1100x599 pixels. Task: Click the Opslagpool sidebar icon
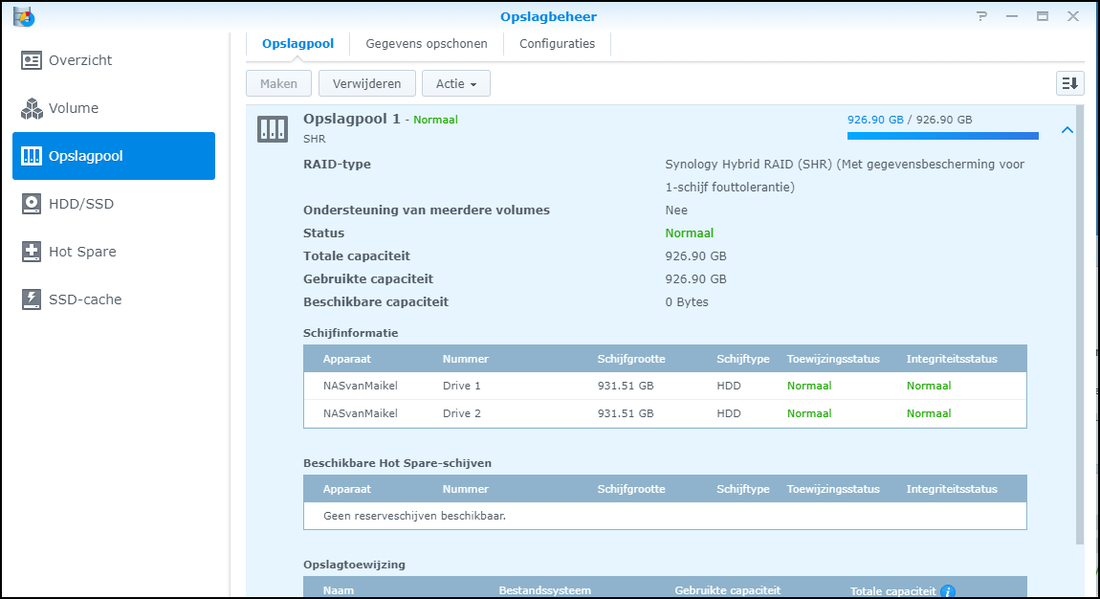tap(32, 156)
